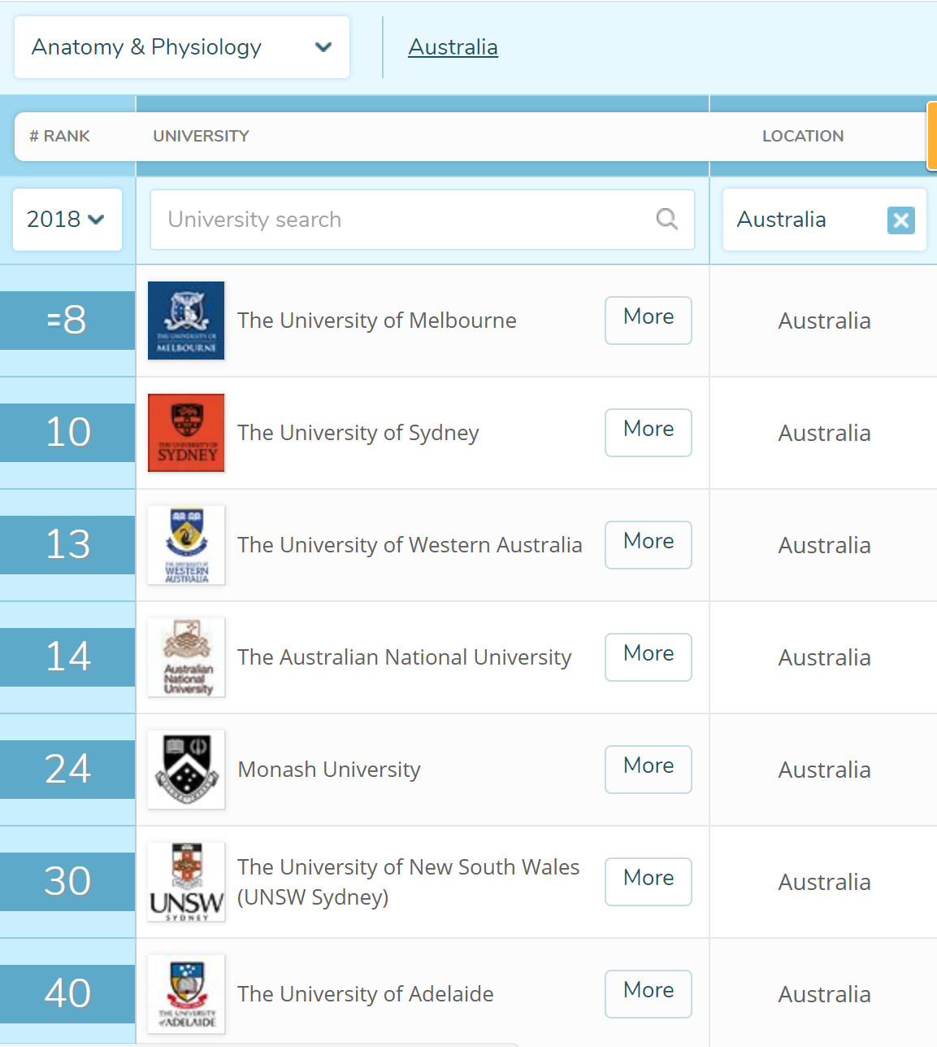Click rank 13 cell

[x=67, y=545]
